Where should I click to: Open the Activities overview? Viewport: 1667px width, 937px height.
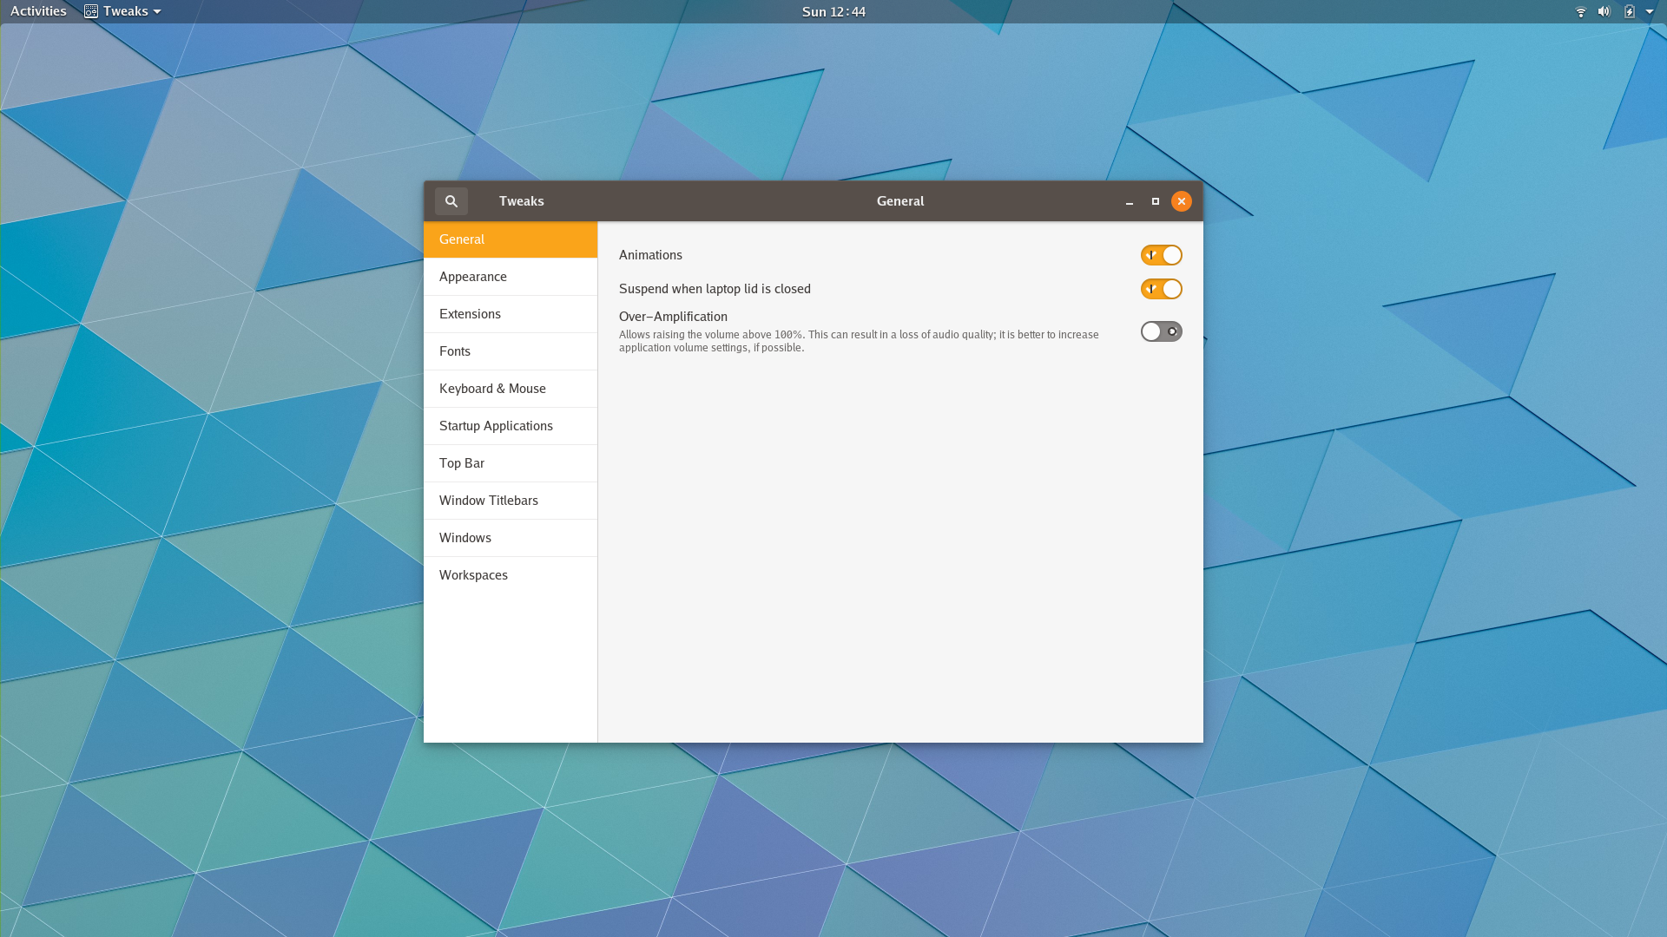pos(38,11)
